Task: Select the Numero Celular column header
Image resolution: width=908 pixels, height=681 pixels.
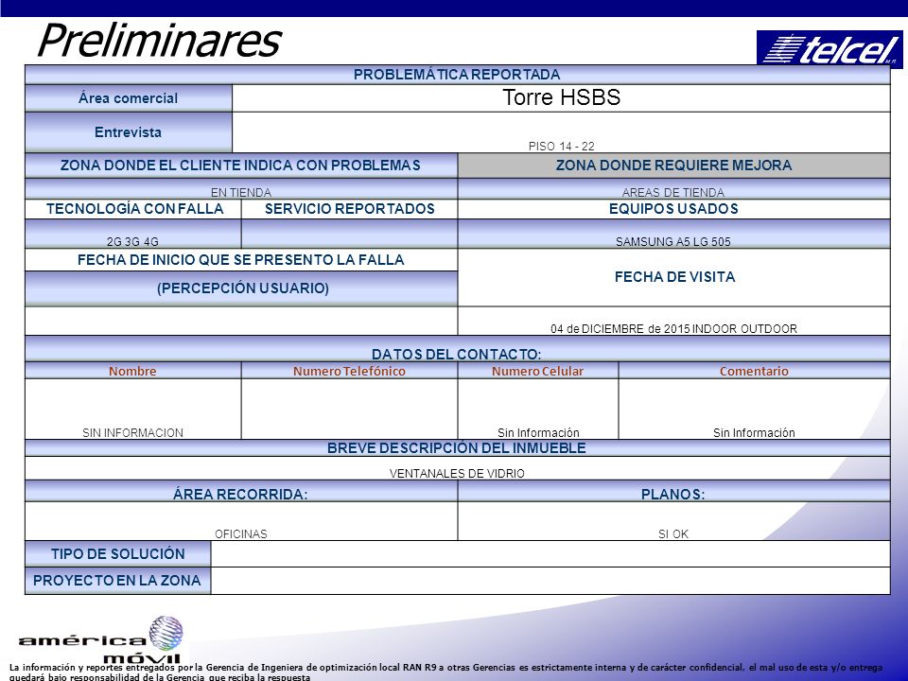Action: point(538,371)
